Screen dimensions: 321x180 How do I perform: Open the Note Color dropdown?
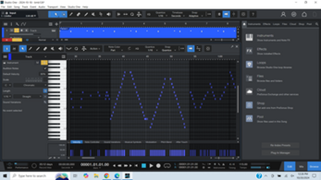coord(114,49)
